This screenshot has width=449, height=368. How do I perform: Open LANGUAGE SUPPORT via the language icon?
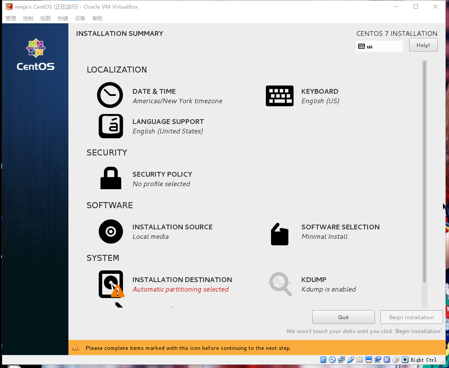coord(110,126)
